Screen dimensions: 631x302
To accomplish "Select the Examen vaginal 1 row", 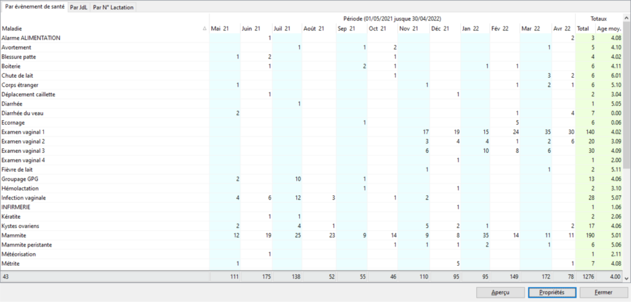I will [x=23, y=133].
